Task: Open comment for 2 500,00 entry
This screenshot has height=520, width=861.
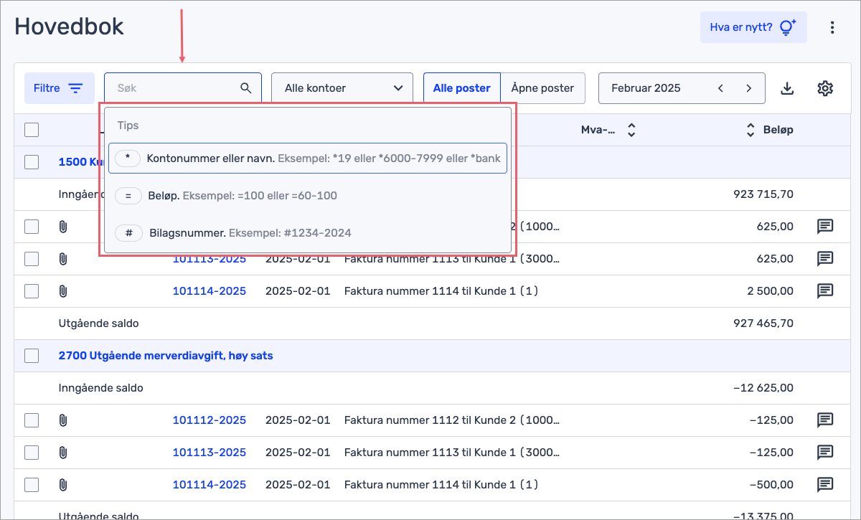Action: click(825, 291)
